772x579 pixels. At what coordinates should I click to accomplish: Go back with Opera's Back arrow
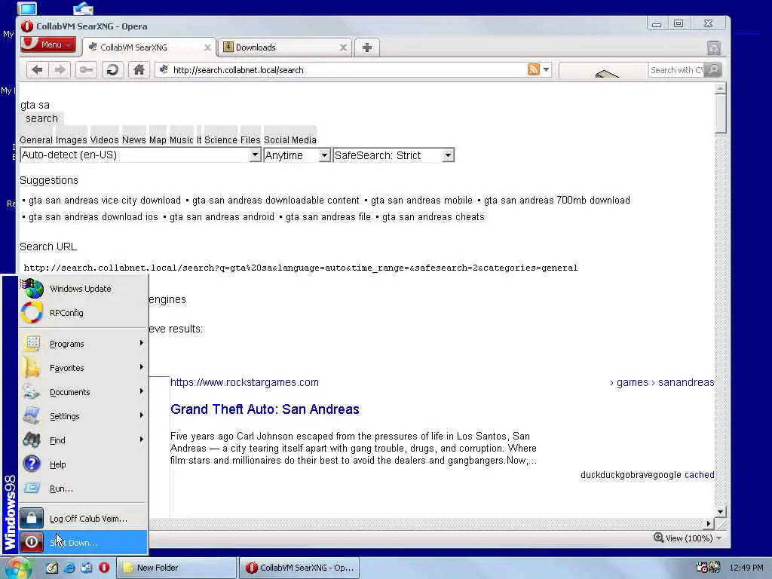click(x=37, y=70)
